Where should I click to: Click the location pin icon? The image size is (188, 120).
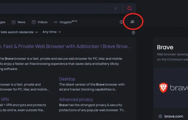[133, 33]
